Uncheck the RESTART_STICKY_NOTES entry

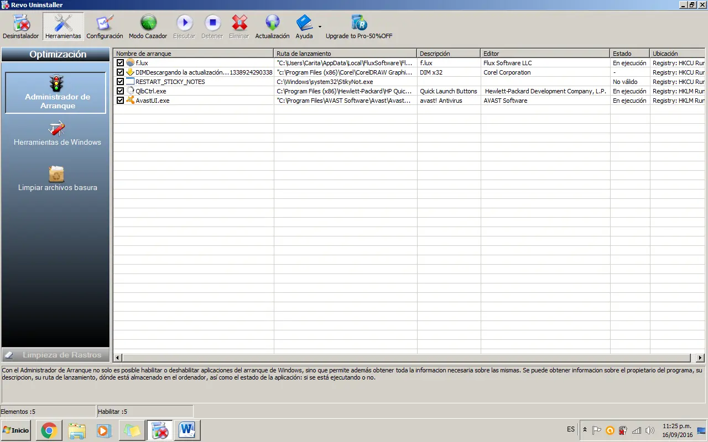(x=120, y=82)
